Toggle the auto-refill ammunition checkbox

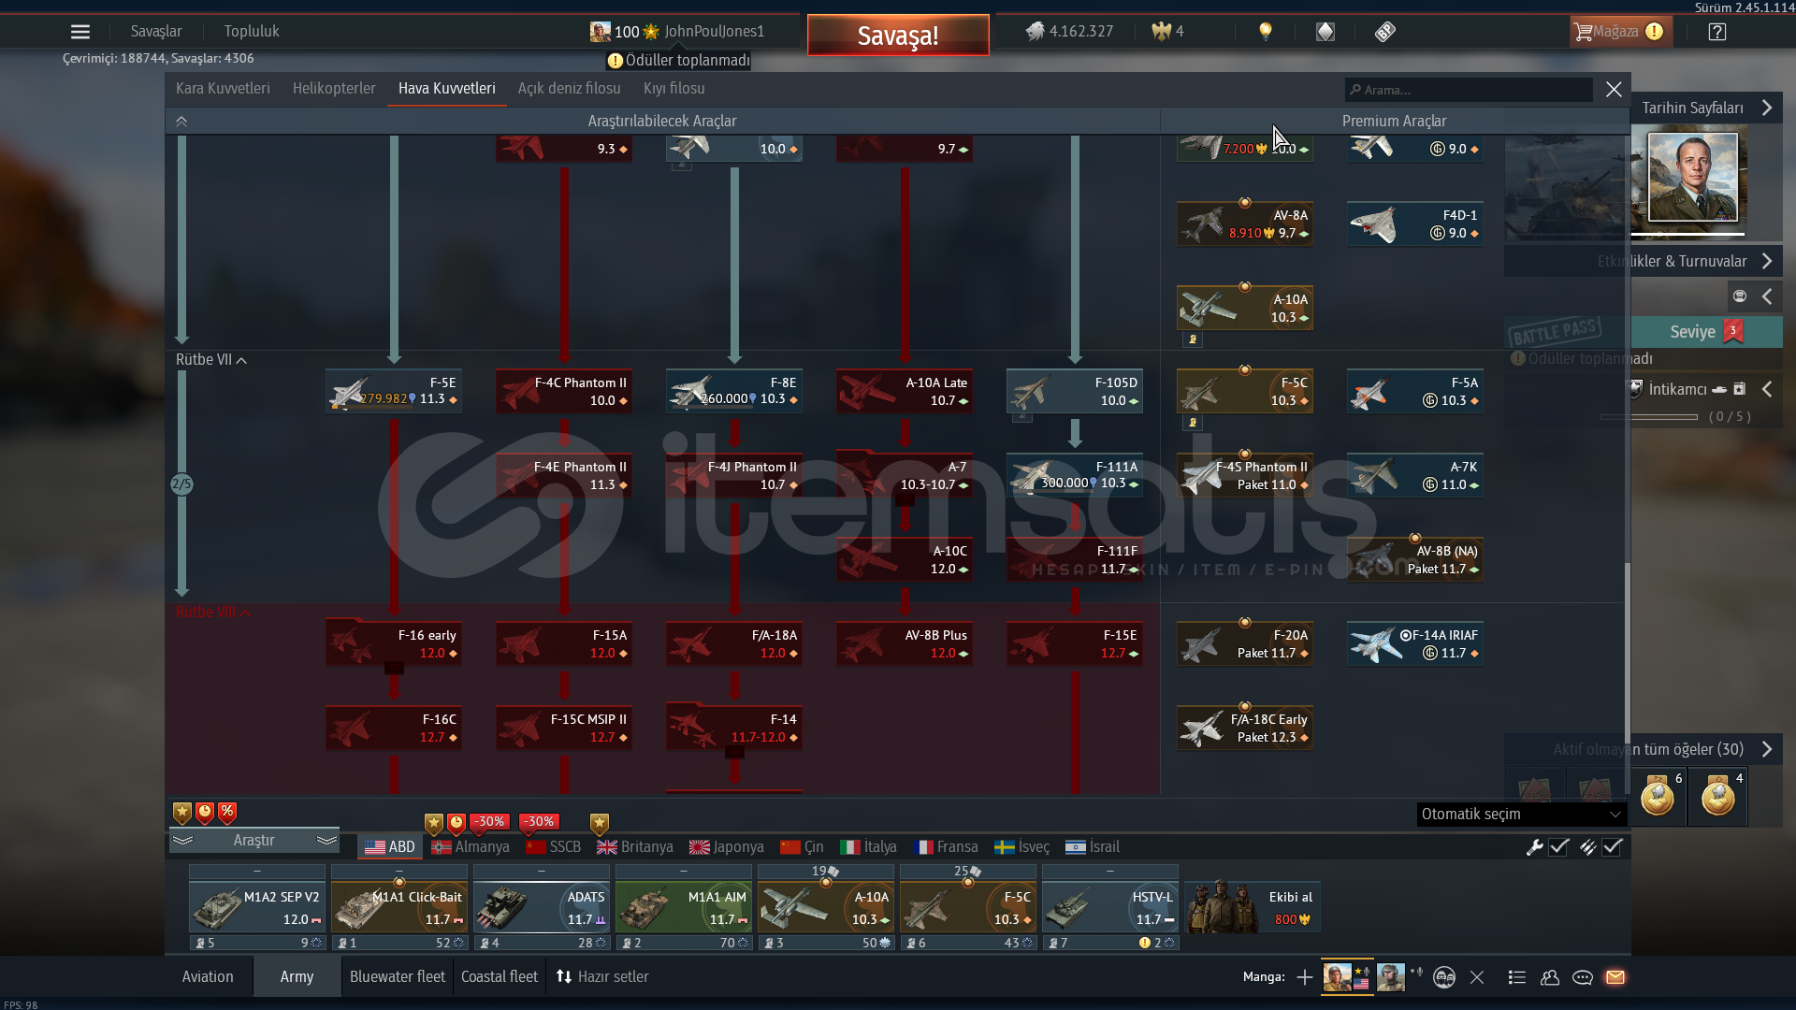tap(1612, 847)
